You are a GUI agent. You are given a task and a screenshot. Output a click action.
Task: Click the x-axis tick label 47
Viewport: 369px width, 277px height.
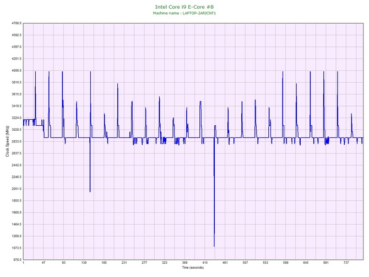point(44,263)
